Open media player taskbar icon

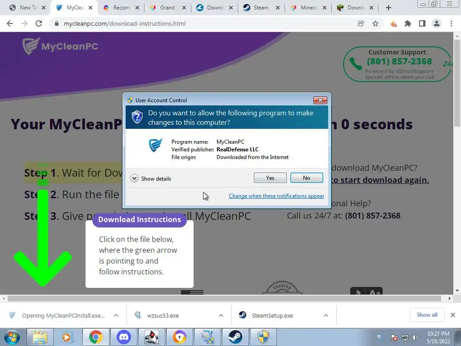click(68, 337)
